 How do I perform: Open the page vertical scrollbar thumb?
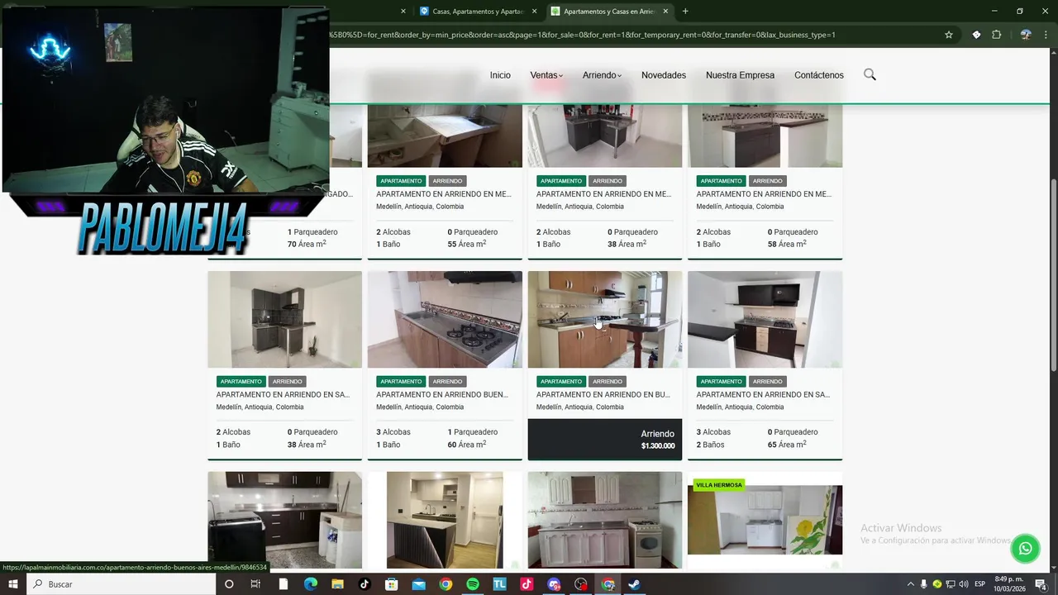[1053, 274]
